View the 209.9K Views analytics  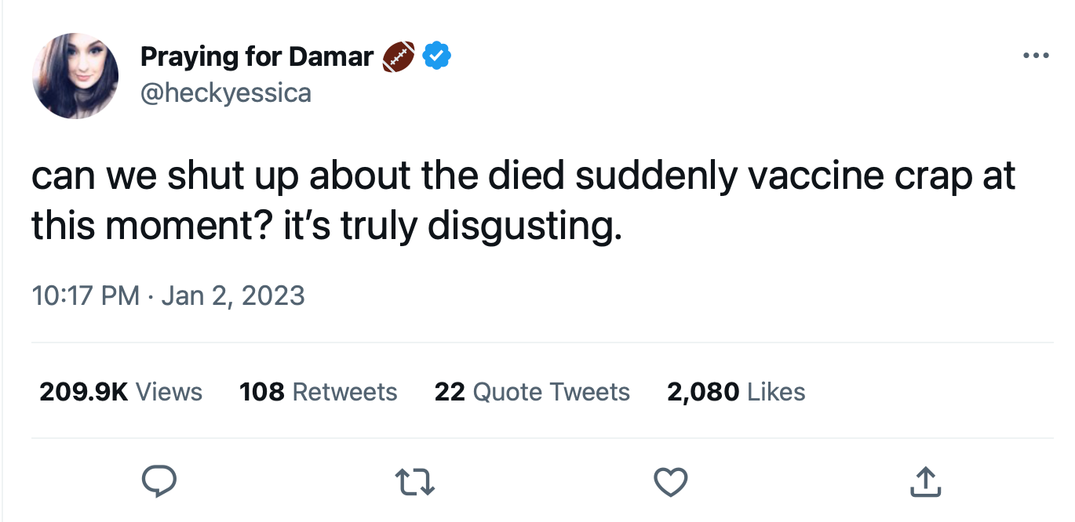pyautogui.click(x=121, y=391)
